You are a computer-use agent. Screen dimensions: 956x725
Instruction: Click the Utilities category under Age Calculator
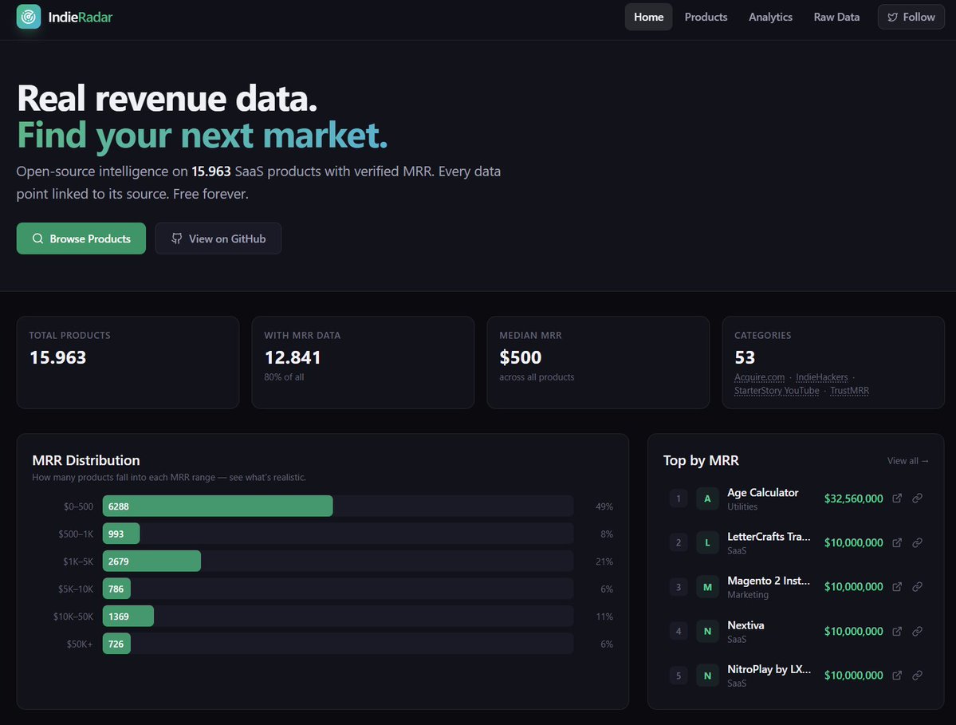click(x=742, y=506)
